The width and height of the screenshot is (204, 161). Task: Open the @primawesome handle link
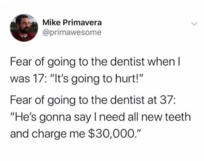(72, 32)
